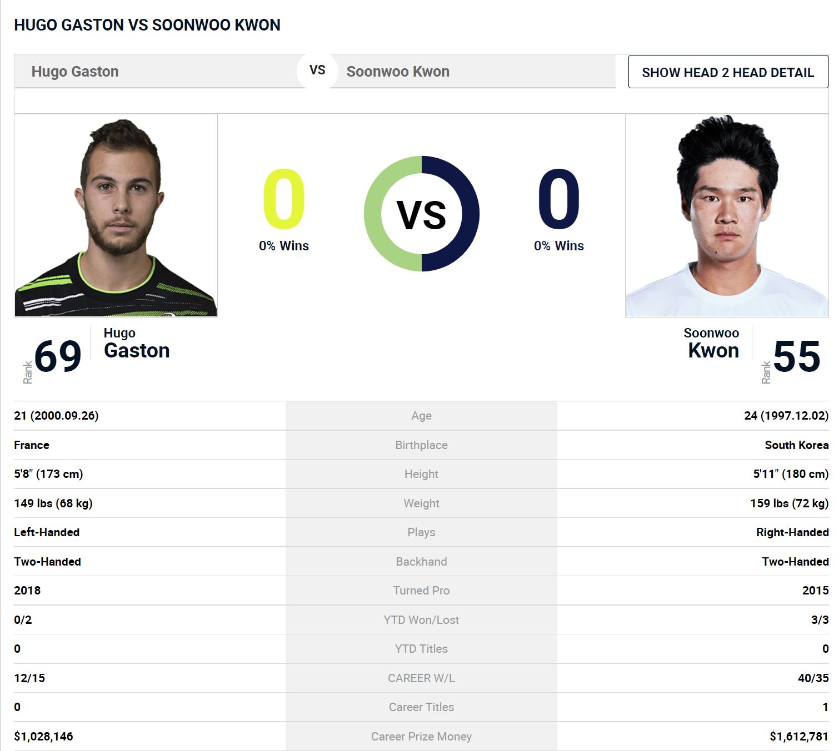839x751 pixels.
Task: Open Soonwoo Kwon's player photo
Action: pos(727,215)
